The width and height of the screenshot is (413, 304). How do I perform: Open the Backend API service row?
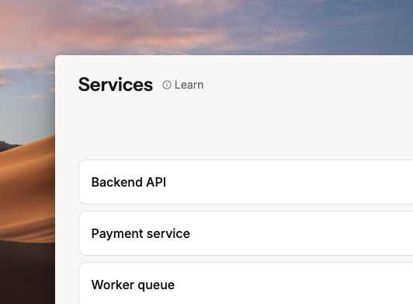click(x=246, y=182)
